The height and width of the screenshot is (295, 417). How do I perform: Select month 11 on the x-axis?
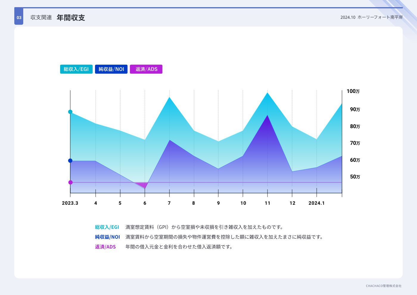(267, 203)
